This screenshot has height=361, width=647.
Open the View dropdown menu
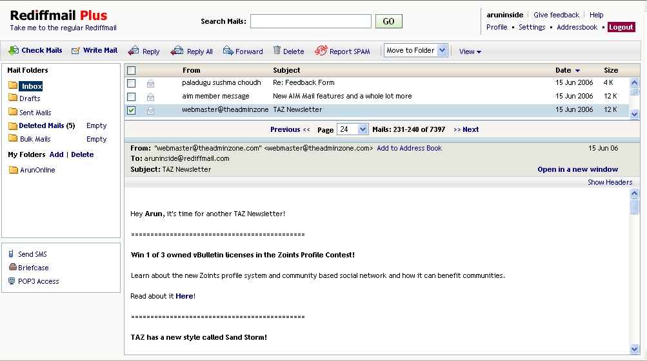pos(470,51)
